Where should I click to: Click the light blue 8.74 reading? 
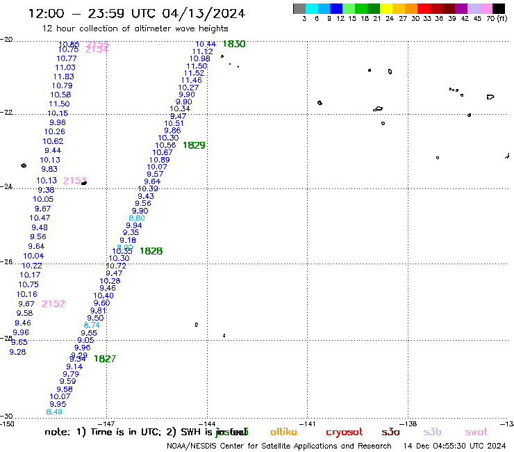click(92, 325)
